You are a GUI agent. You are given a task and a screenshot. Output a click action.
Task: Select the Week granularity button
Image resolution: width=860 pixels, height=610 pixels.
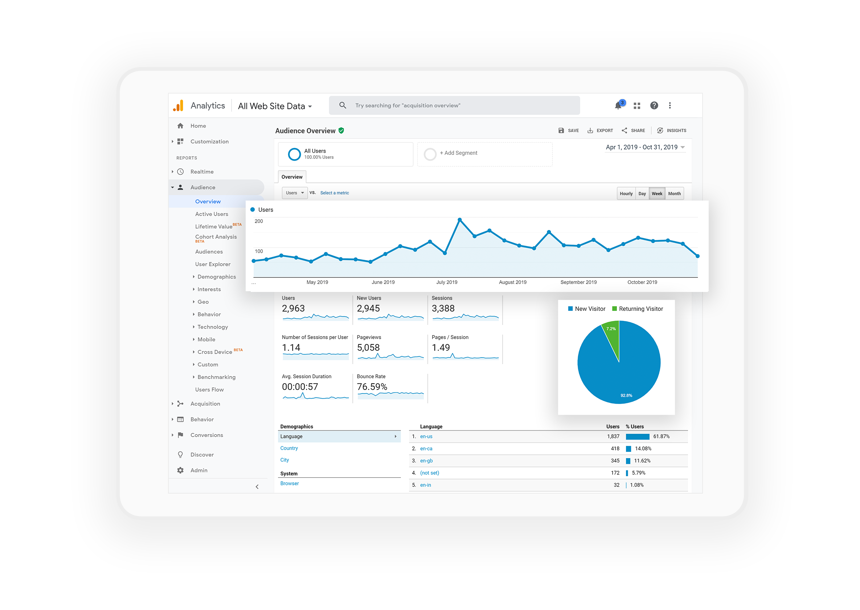pyautogui.click(x=657, y=194)
